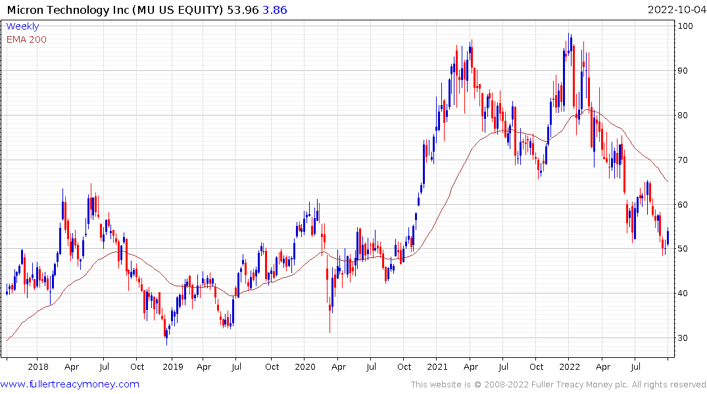Select the 2018 time axis label
This screenshot has height=394, width=707.
pos(38,367)
